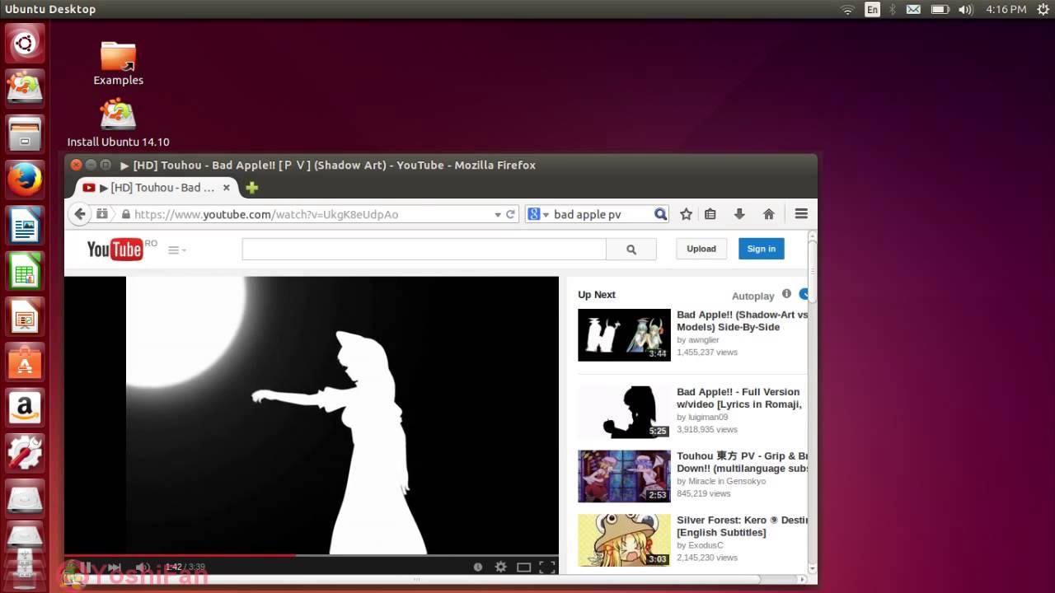Image resolution: width=1055 pixels, height=593 pixels.
Task: Pause the playing video
Action: [85, 567]
